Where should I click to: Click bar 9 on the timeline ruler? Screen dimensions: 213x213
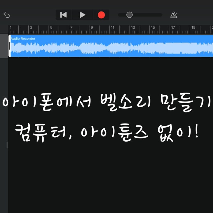pos(92,28)
